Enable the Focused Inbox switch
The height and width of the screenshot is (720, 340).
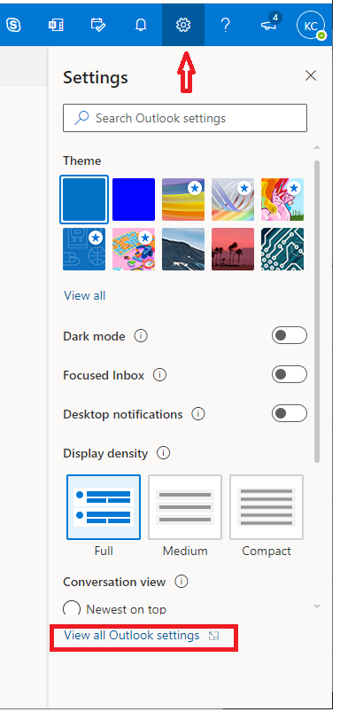pyautogui.click(x=290, y=374)
